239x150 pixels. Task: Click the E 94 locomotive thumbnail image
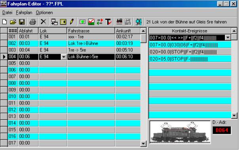[180, 132]
